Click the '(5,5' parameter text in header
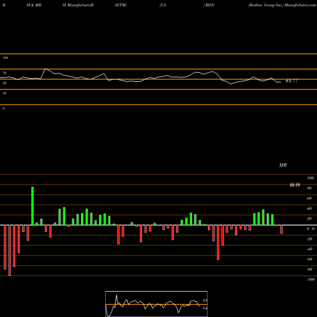This screenshot has height=317, width=317. pos(163,5)
